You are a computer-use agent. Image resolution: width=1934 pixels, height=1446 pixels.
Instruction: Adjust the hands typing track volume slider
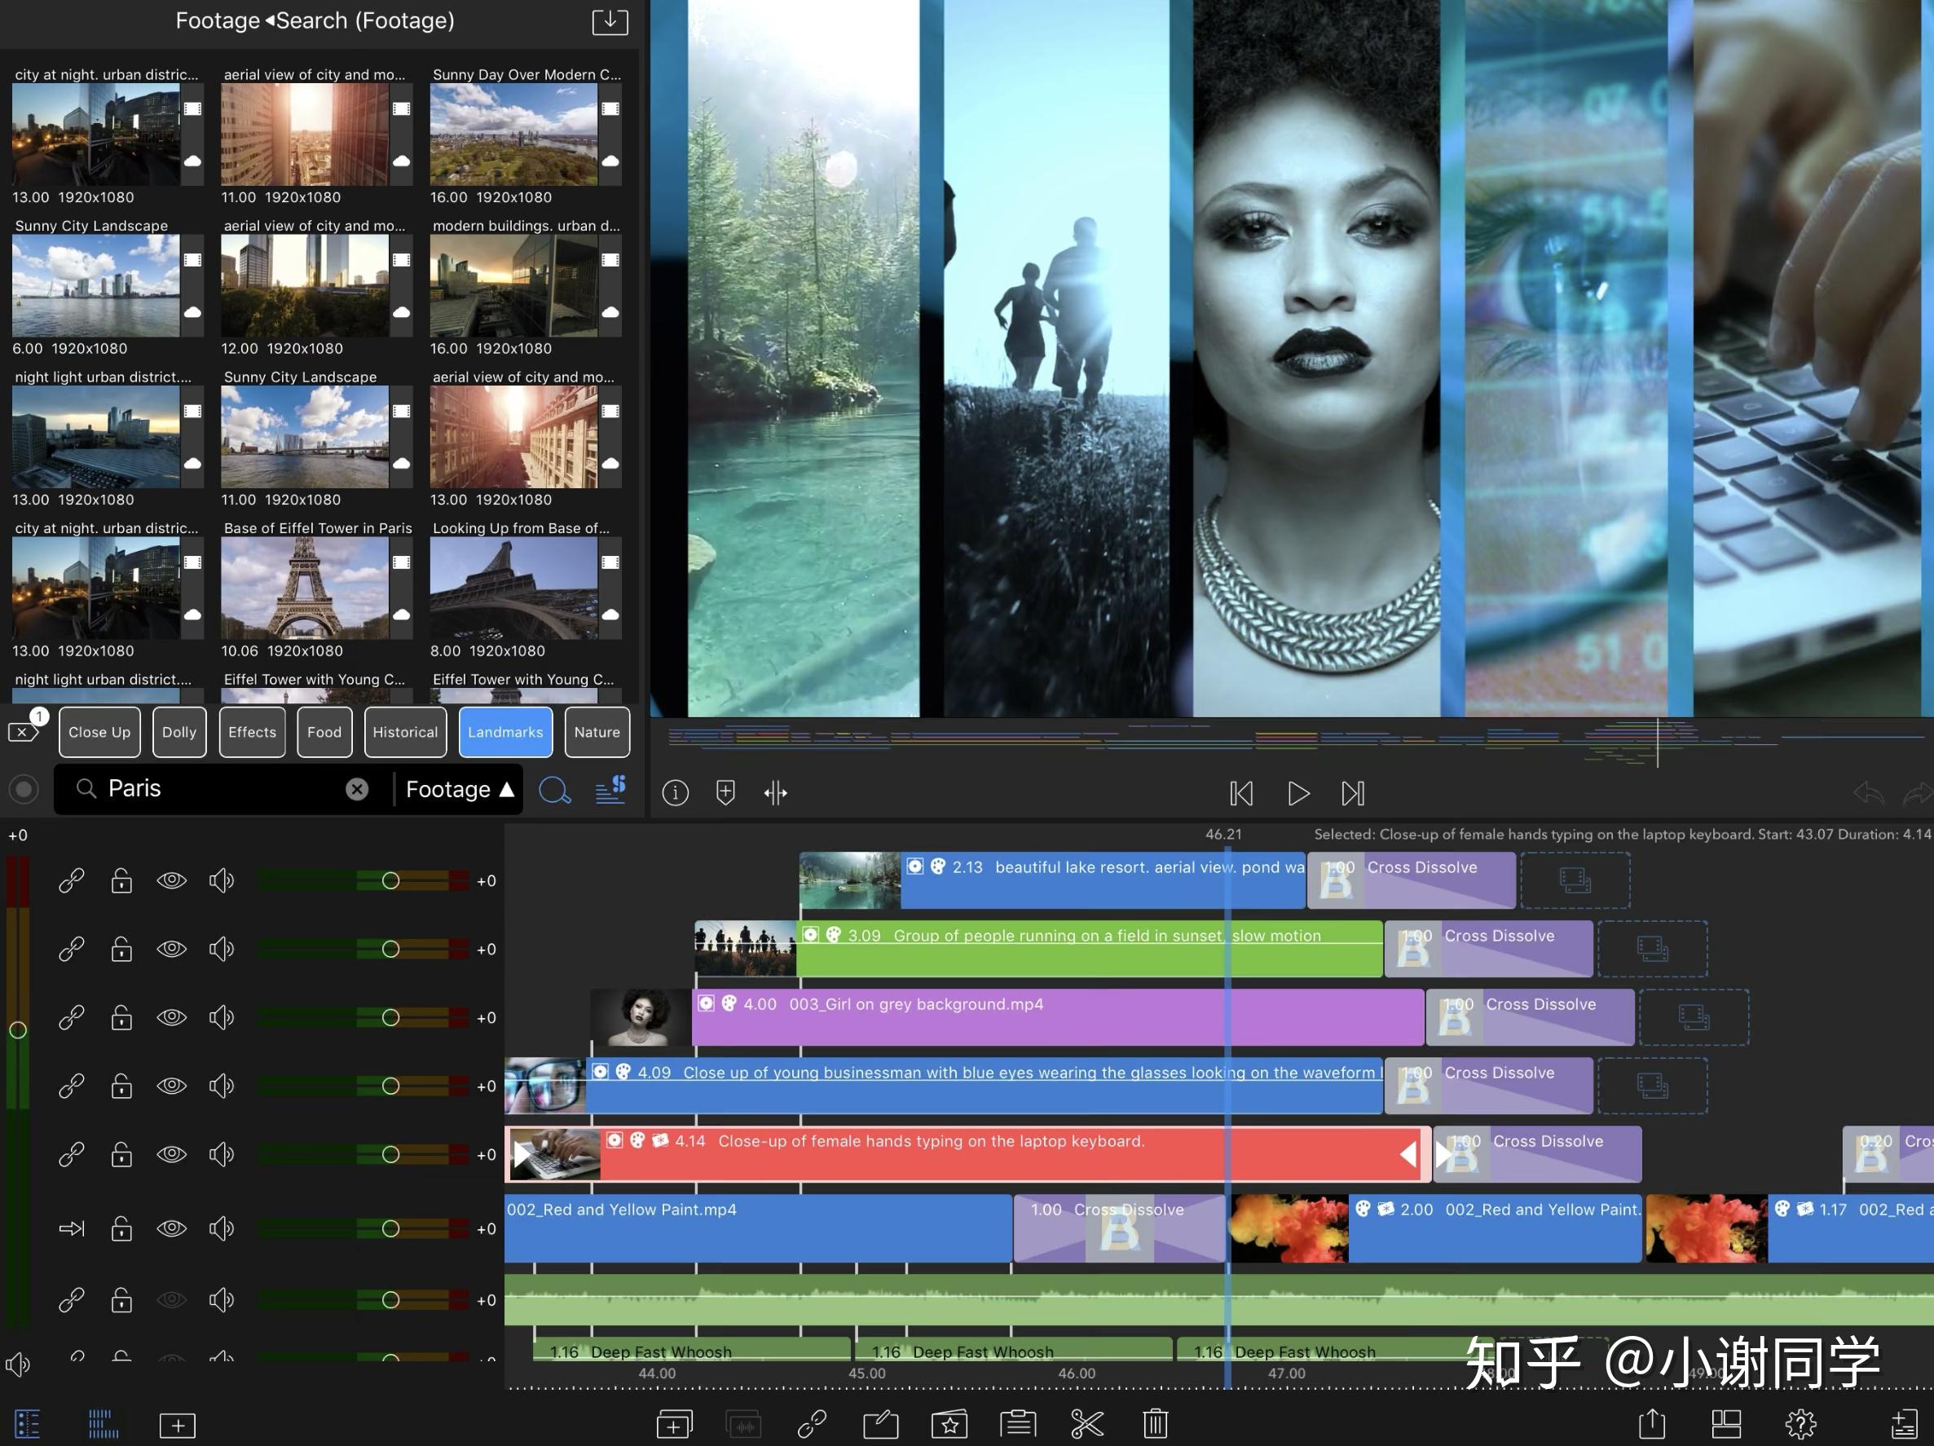(x=391, y=1154)
